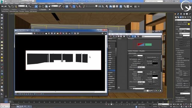Click the Auto Key button

click(x=155, y=104)
